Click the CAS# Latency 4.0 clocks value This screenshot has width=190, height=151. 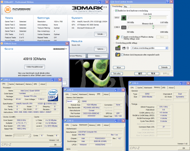click(164, 113)
